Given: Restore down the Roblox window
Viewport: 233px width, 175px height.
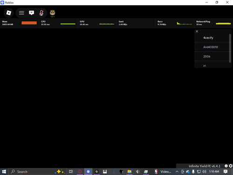Looking at the screenshot, I should coord(217,2).
